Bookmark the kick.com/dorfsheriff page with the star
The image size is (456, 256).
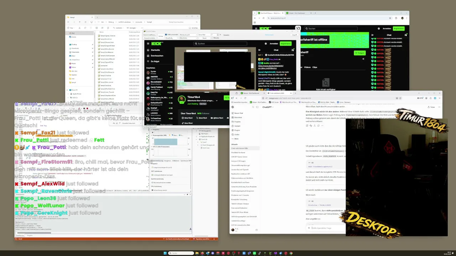pos(390,18)
